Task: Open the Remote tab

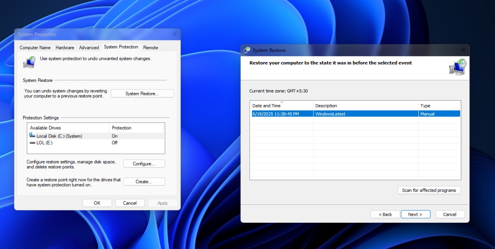Action: (151, 47)
